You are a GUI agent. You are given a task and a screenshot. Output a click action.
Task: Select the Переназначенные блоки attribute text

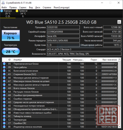(26, 64)
